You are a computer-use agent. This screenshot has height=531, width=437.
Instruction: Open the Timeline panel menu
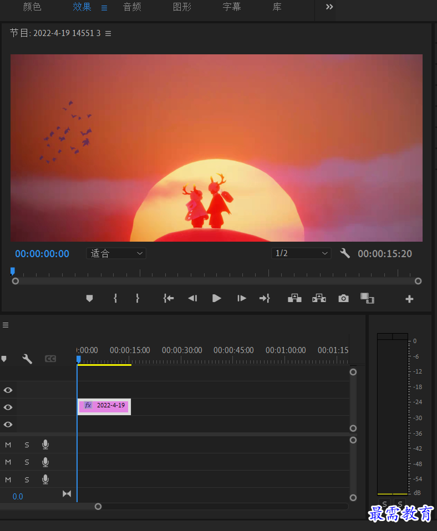click(x=6, y=325)
